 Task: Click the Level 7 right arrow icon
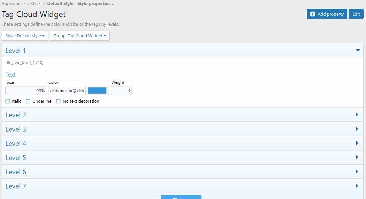click(x=357, y=186)
